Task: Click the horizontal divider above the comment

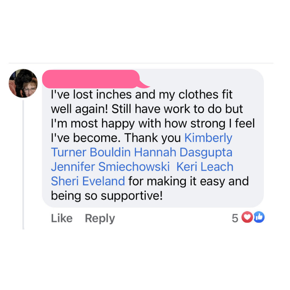Action: coord(141,63)
